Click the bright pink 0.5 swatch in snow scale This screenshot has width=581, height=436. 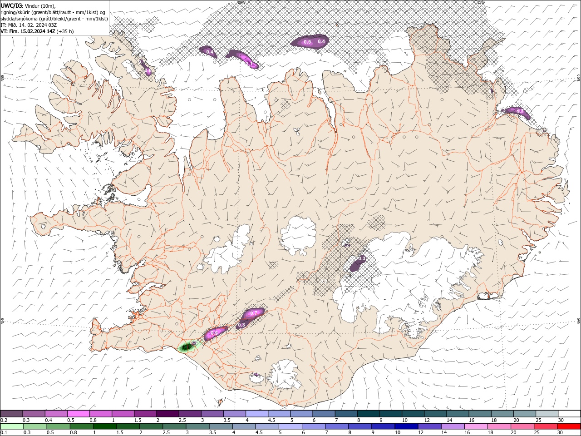coord(78,413)
